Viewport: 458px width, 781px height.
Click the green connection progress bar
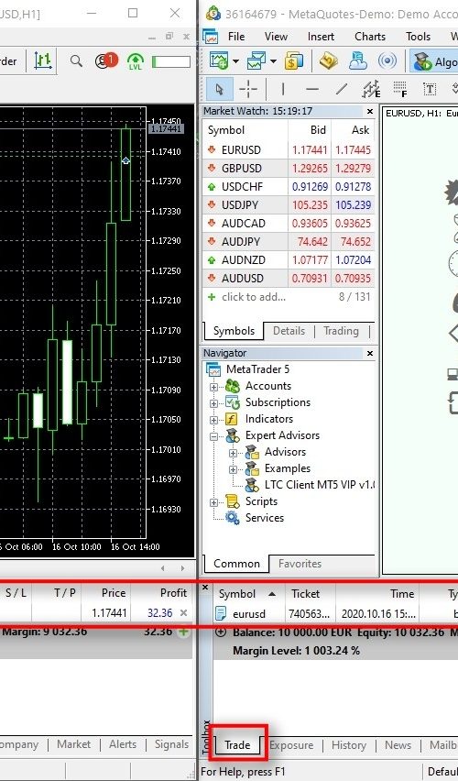tap(171, 61)
